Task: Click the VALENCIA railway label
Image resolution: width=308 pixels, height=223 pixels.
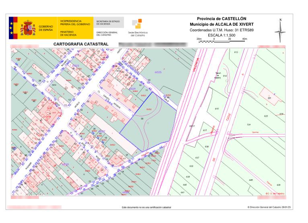Action: point(196,64)
